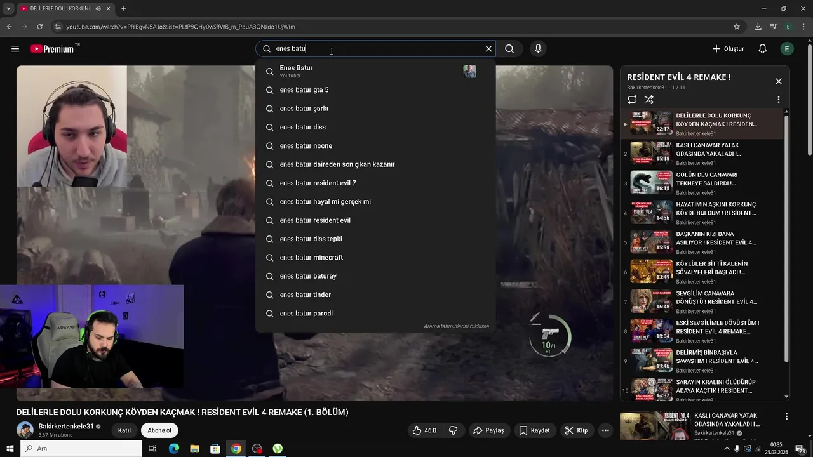Open the YouTube guide hamburger menu
Viewport: 813px width, 457px height.
pos(15,49)
